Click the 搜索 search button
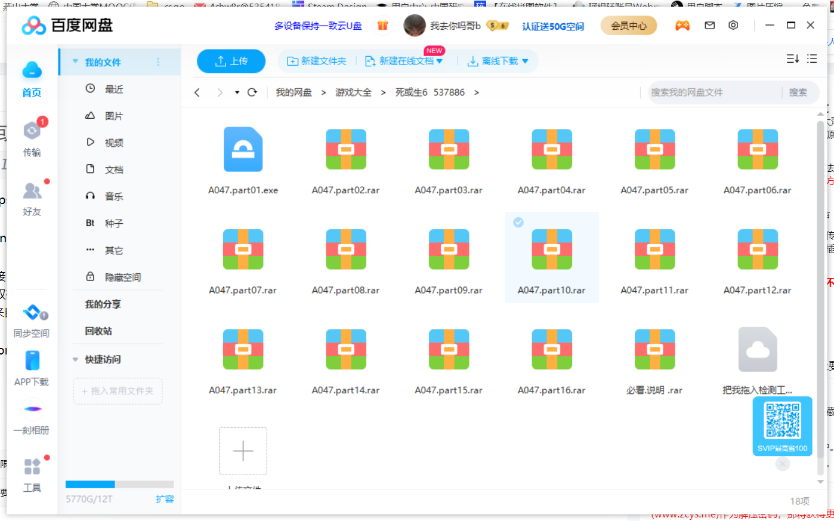Screen dimensions: 834x521 click(798, 93)
